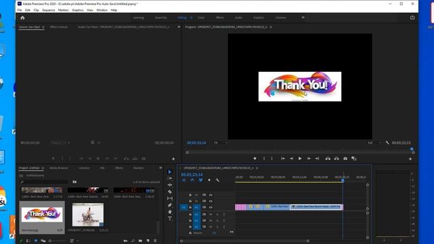
Task: Mute audio track A1
Action: [x=211, y=214]
